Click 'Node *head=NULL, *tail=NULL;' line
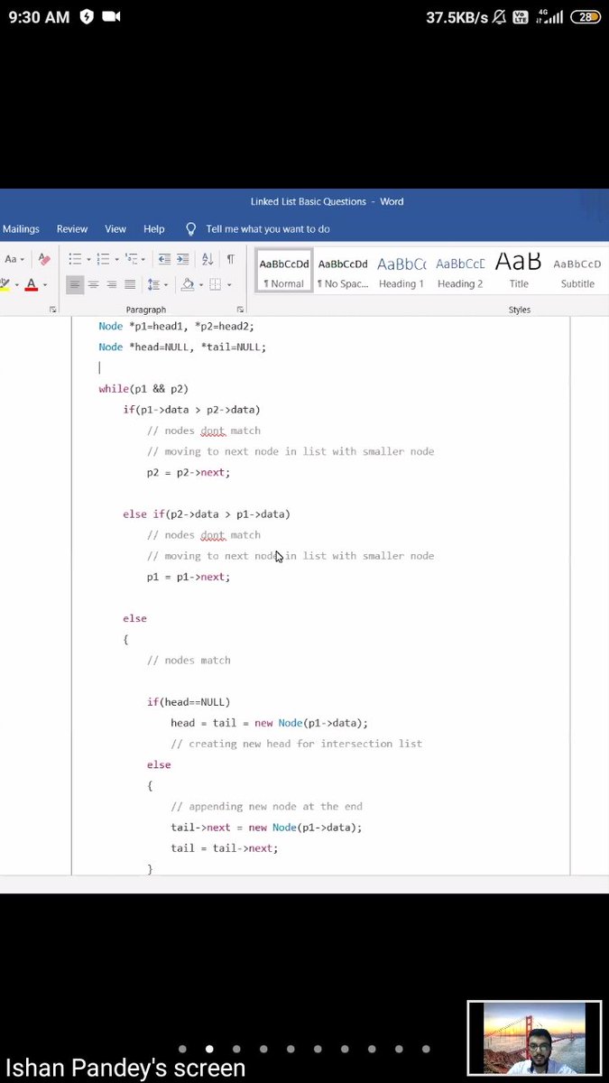Viewport: 609px width, 1083px height. point(182,347)
